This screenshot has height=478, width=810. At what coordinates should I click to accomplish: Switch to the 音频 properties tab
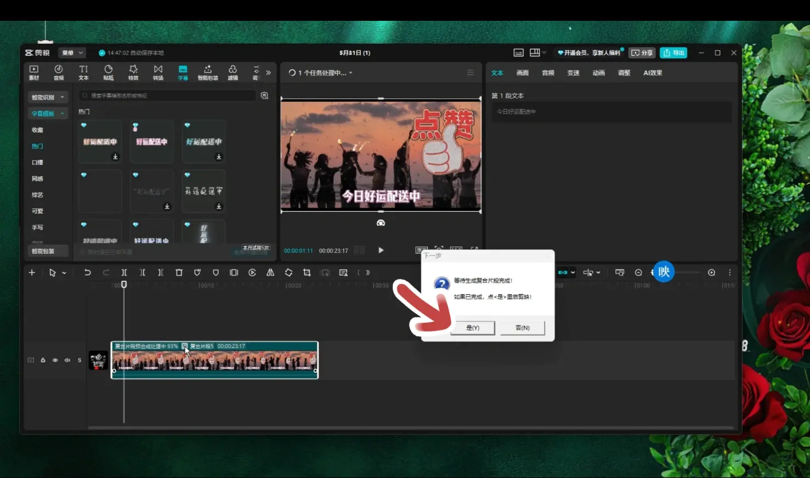(548, 72)
